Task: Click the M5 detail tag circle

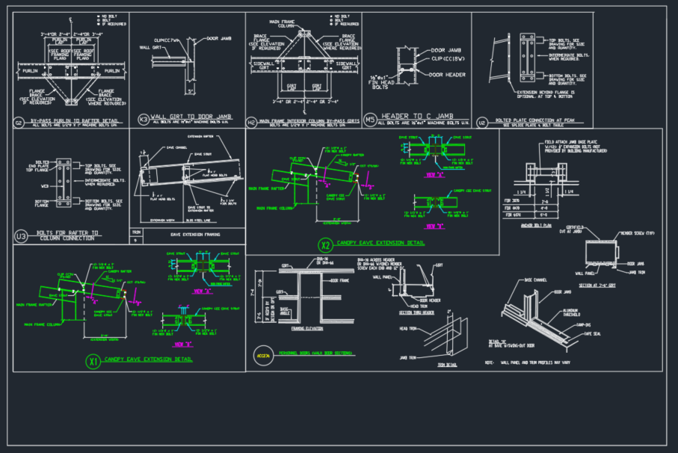Action: [x=370, y=120]
